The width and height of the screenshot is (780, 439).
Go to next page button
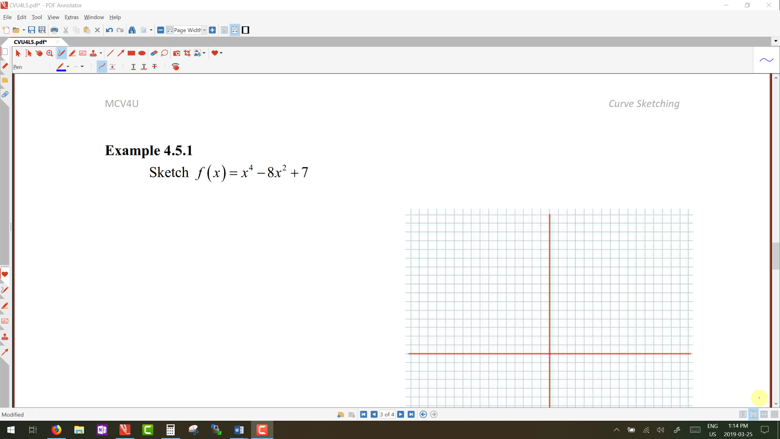tap(401, 414)
